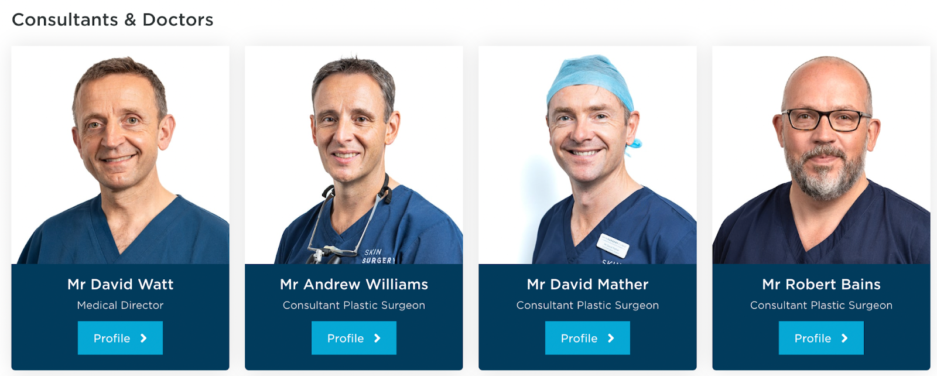The height and width of the screenshot is (376, 937).
Task: Click the name Mr David Mather
Action: pos(587,284)
